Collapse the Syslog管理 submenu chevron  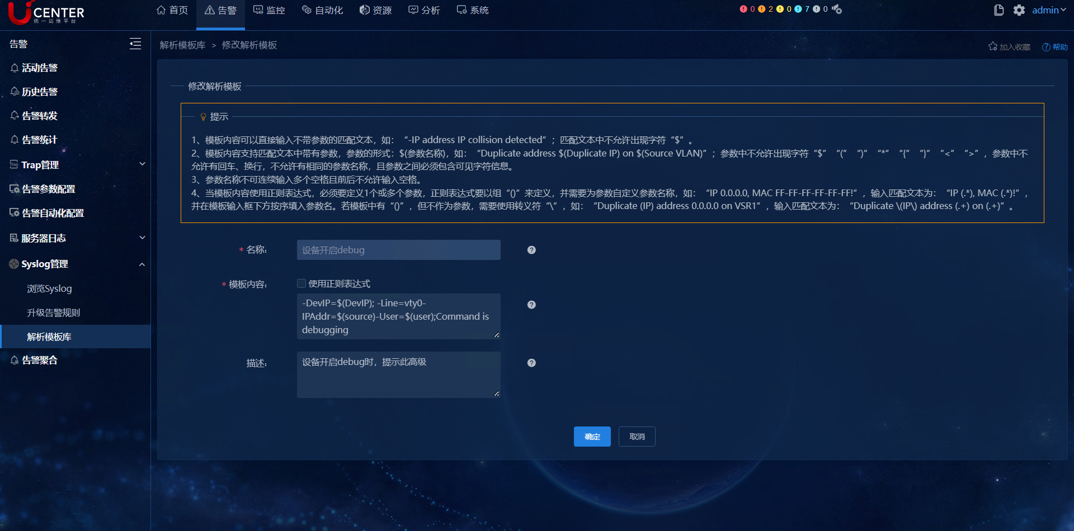coord(142,264)
